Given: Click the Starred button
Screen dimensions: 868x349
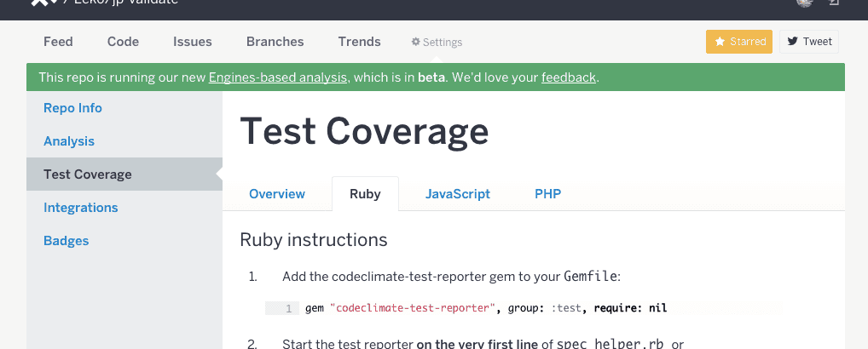Looking at the screenshot, I should (x=739, y=41).
